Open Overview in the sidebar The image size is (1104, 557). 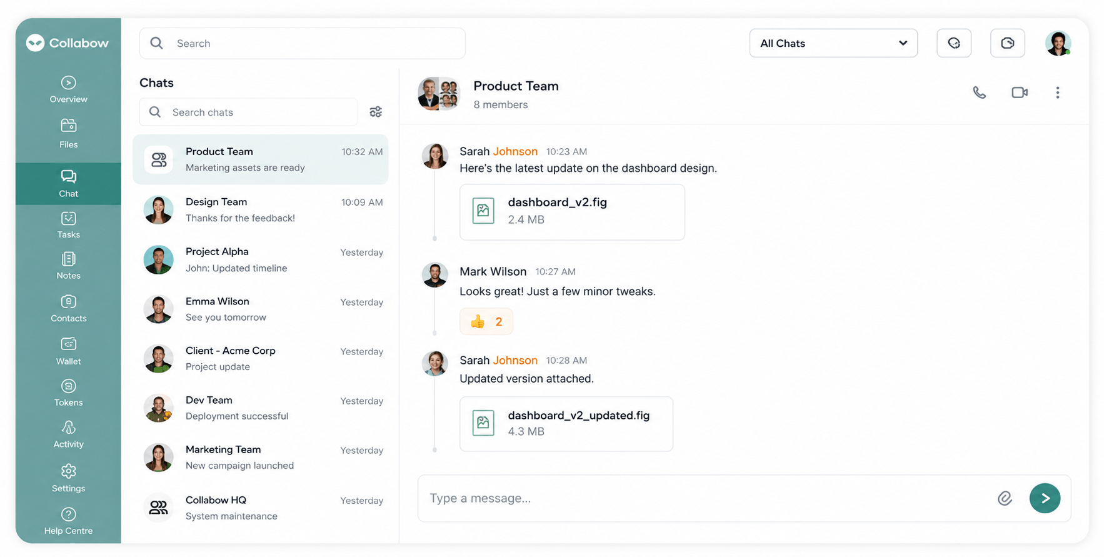pyautogui.click(x=68, y=89)
